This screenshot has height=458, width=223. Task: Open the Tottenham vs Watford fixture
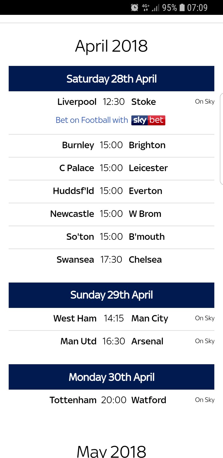pos(111,400)
